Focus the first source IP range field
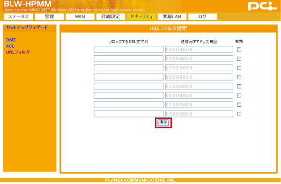The height and width of the screenshot is (184, 281). tap(199, 50)
